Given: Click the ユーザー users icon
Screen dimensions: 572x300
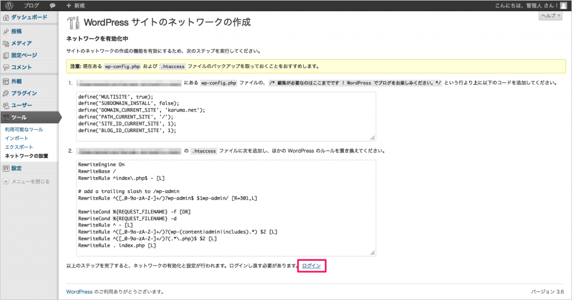Looking at the screenshot, I should (x=6, y=105).
